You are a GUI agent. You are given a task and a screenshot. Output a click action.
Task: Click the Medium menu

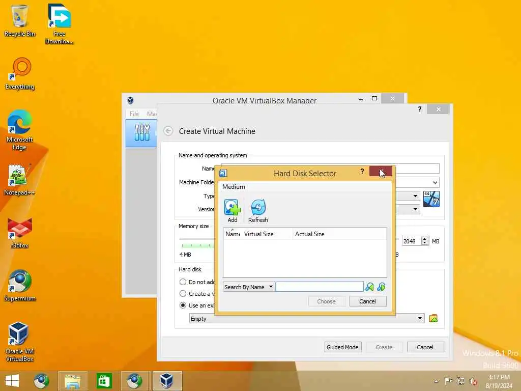[x=234, y=187]
